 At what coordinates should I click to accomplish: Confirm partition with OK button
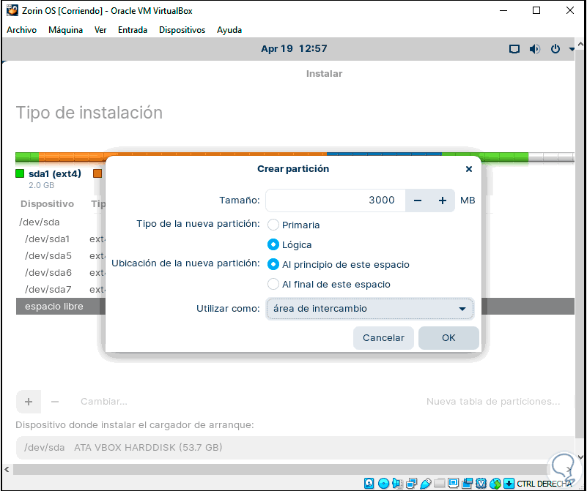448,338
